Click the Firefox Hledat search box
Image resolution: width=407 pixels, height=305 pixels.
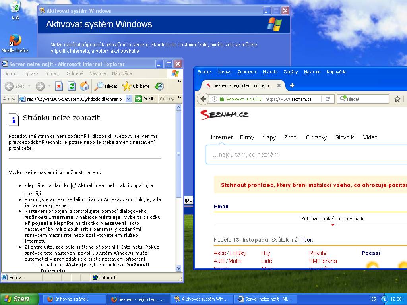click(363, 99)
